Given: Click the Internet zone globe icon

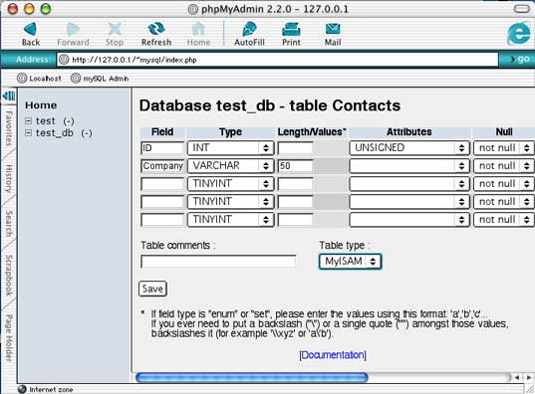Looking at the screenshot, I should coord(22,389).
